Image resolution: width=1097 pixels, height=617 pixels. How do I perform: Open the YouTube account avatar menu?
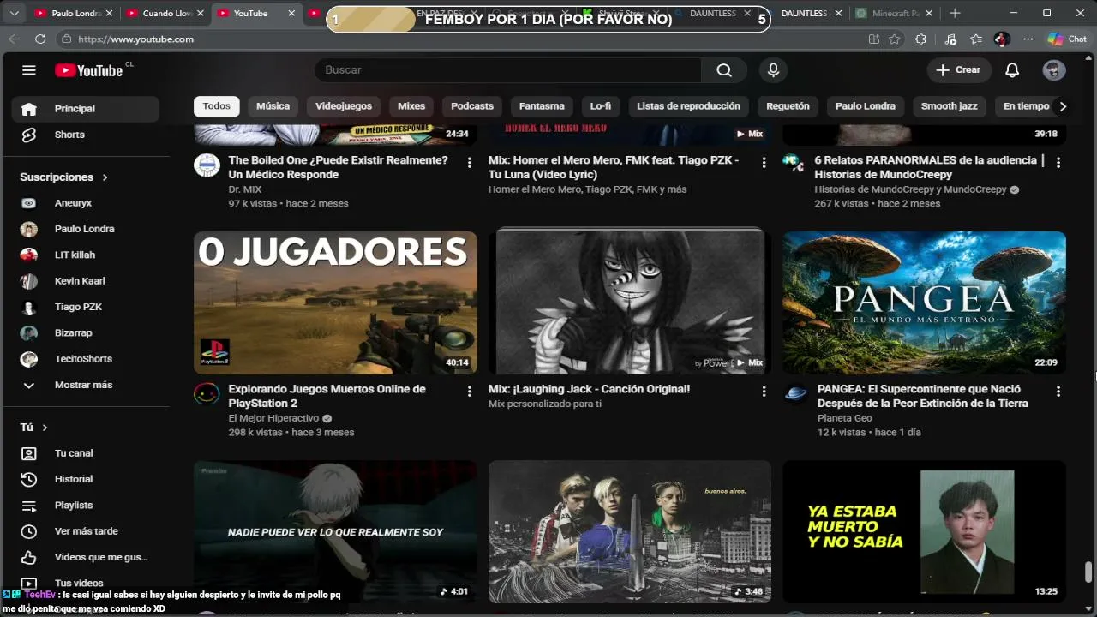pyautogui.click(x=1054, y=70)
